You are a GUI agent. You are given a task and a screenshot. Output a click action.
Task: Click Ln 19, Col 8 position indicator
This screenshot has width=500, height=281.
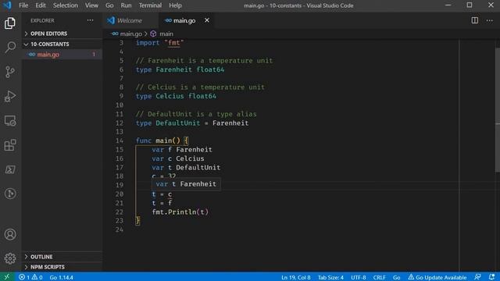tap(295, 277)
